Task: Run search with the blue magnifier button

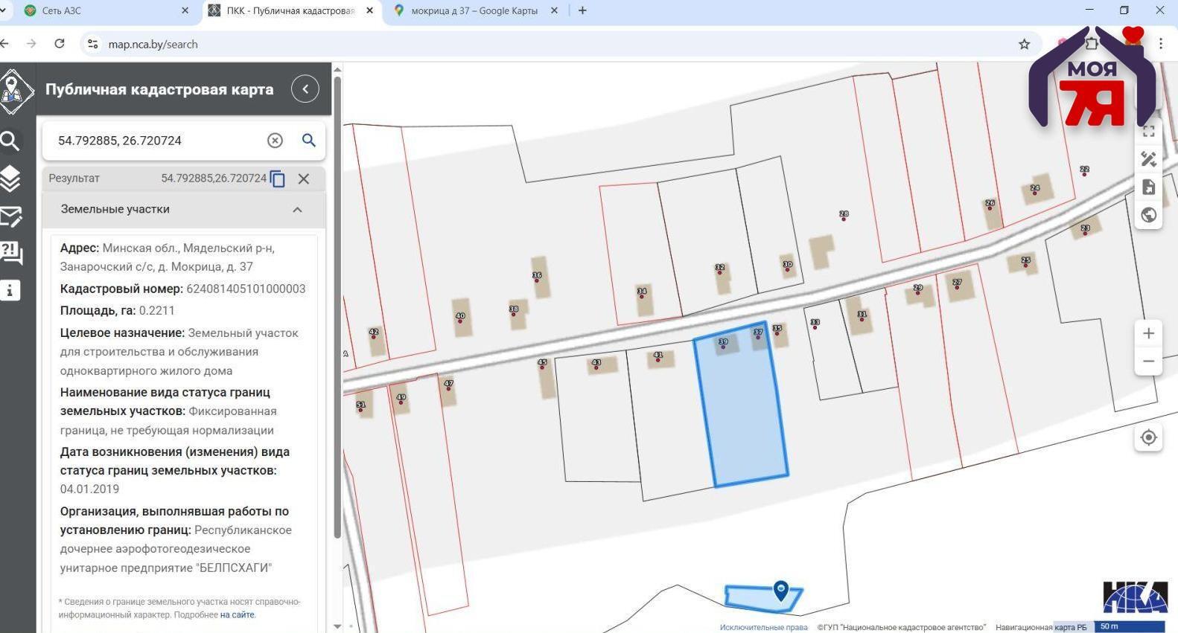Action: point(308,141)
